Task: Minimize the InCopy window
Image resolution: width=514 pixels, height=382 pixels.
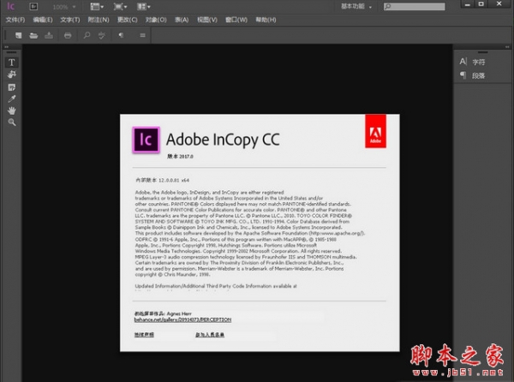Action: point(468,4)
